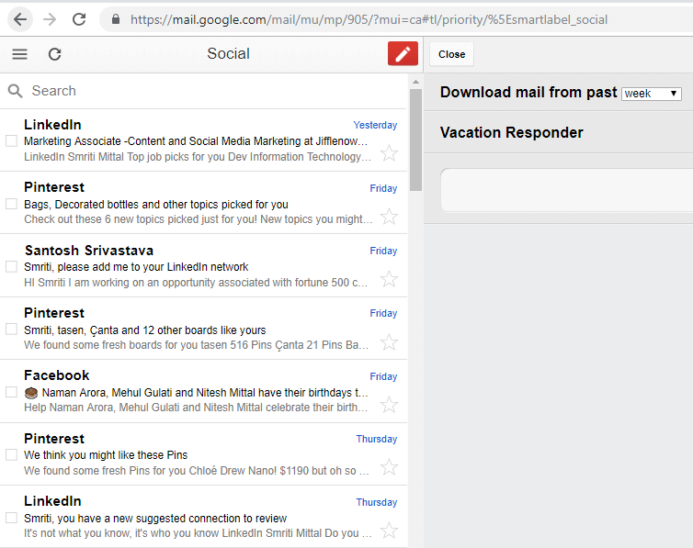Click the padlock site security icon

pos(116,19)
